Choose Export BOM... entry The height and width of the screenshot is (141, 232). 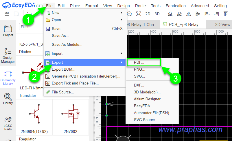point(85,69)
